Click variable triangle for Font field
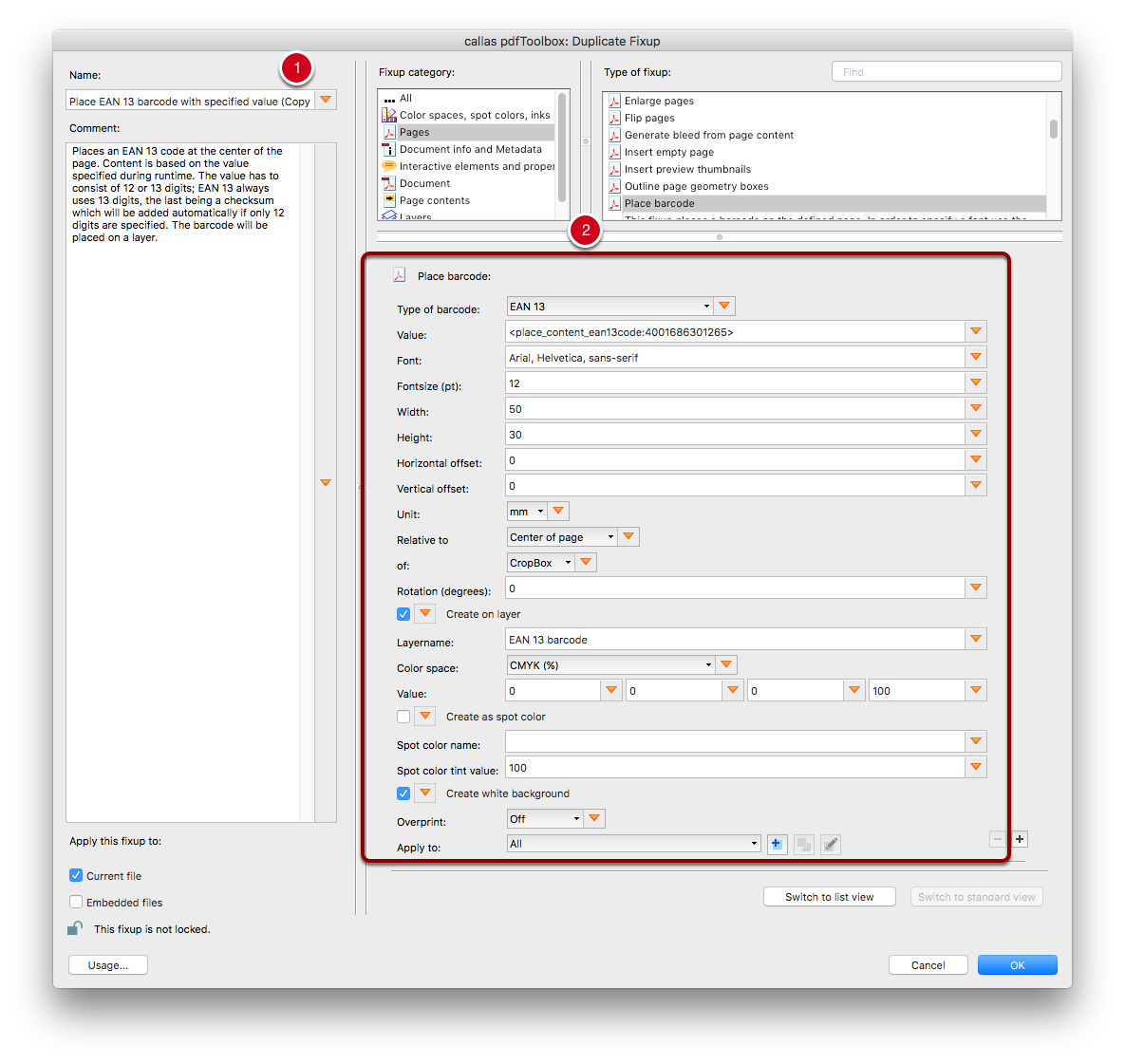Image resolution: width=1125 pixels, height=1064 pixels. pyautogui.click(x=976, y=357)
